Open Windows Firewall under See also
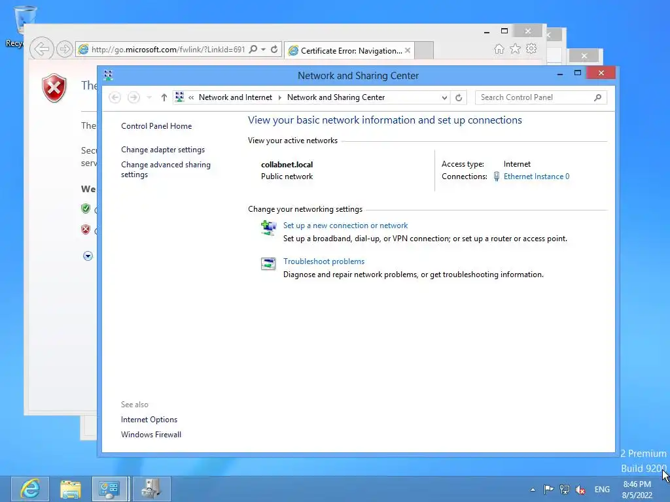 click(151, 435)
